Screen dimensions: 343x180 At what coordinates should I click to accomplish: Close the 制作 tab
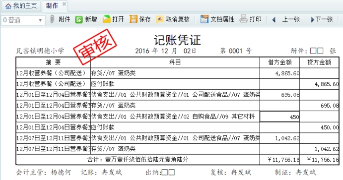pos(64,4)
